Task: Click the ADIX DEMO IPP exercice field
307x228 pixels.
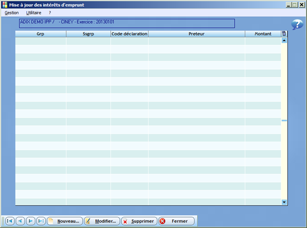Action: tap(127, 24)
